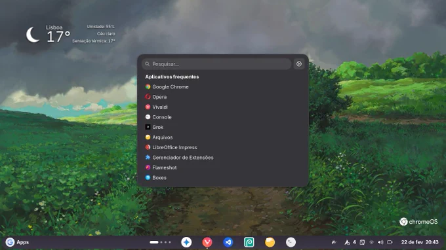Open the date and time 22 de fev 20:43

coord(420,242)
